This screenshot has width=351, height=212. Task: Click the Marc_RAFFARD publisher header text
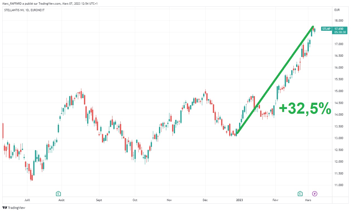click(x=49, y=3)
